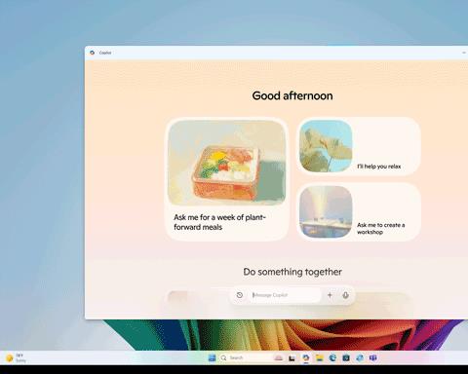Select the plant-forward meals suggestion card
Screen dimensions: 468x374
pyautogui.click(x=227, y=179)
